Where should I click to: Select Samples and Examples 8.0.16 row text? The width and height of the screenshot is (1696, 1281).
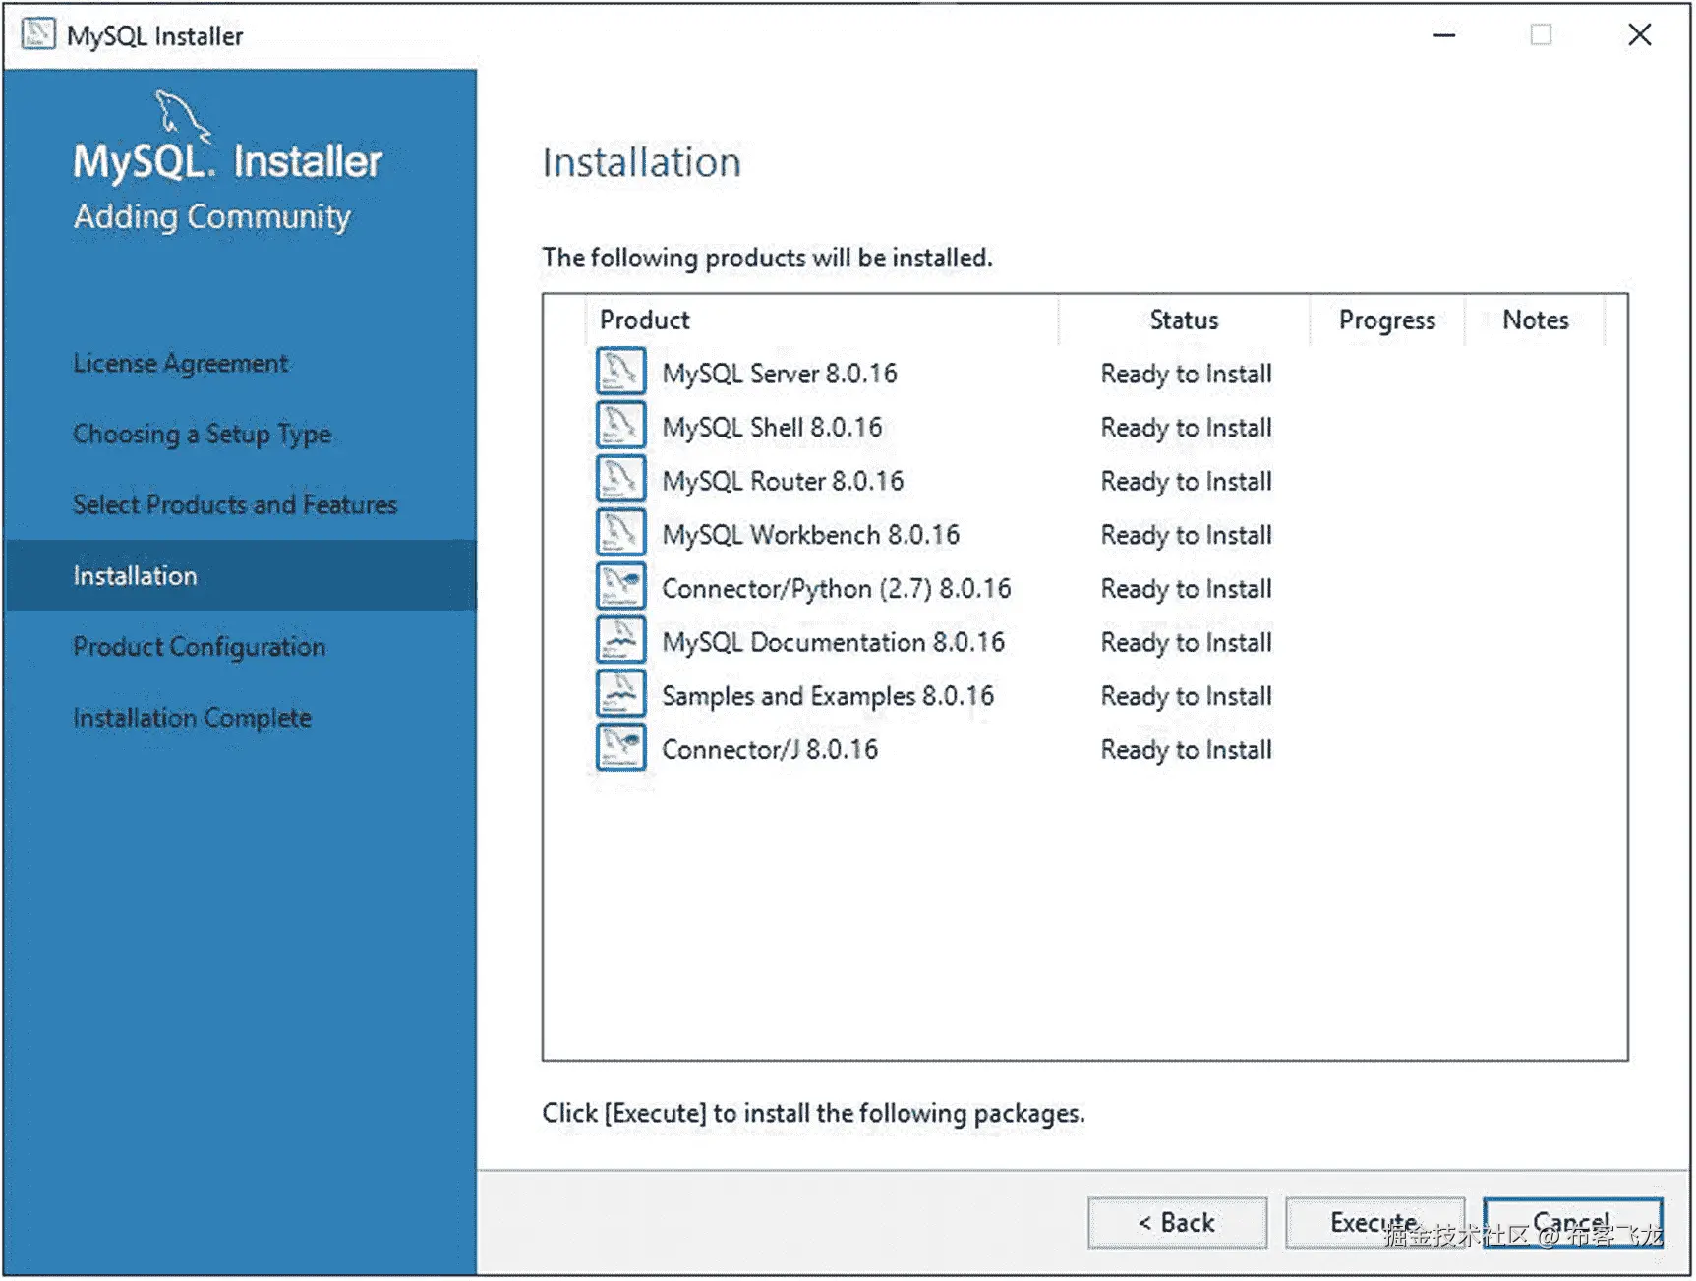[x=828, y=696]
